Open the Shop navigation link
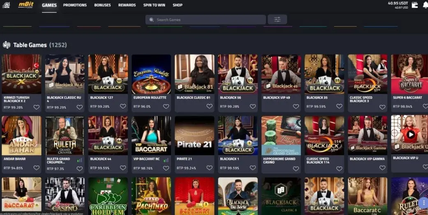 [177, 5]
